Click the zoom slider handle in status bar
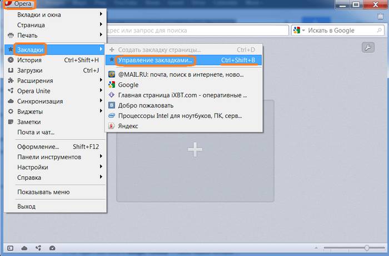 [367, 248]
